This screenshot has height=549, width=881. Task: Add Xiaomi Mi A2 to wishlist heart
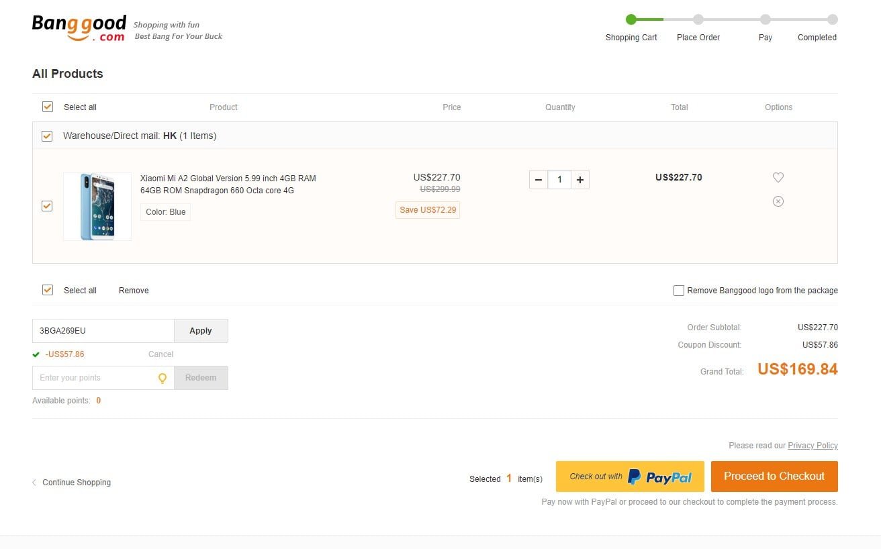coord(778,177)
